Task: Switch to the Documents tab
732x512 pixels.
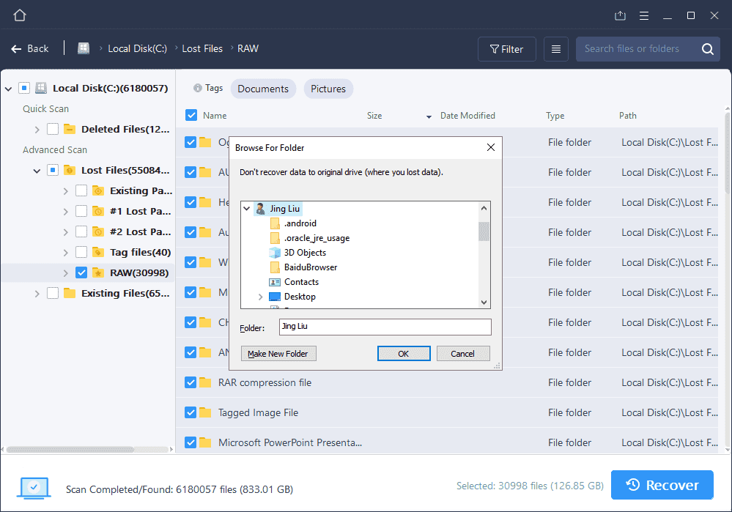Action: (x=263, y=88)
